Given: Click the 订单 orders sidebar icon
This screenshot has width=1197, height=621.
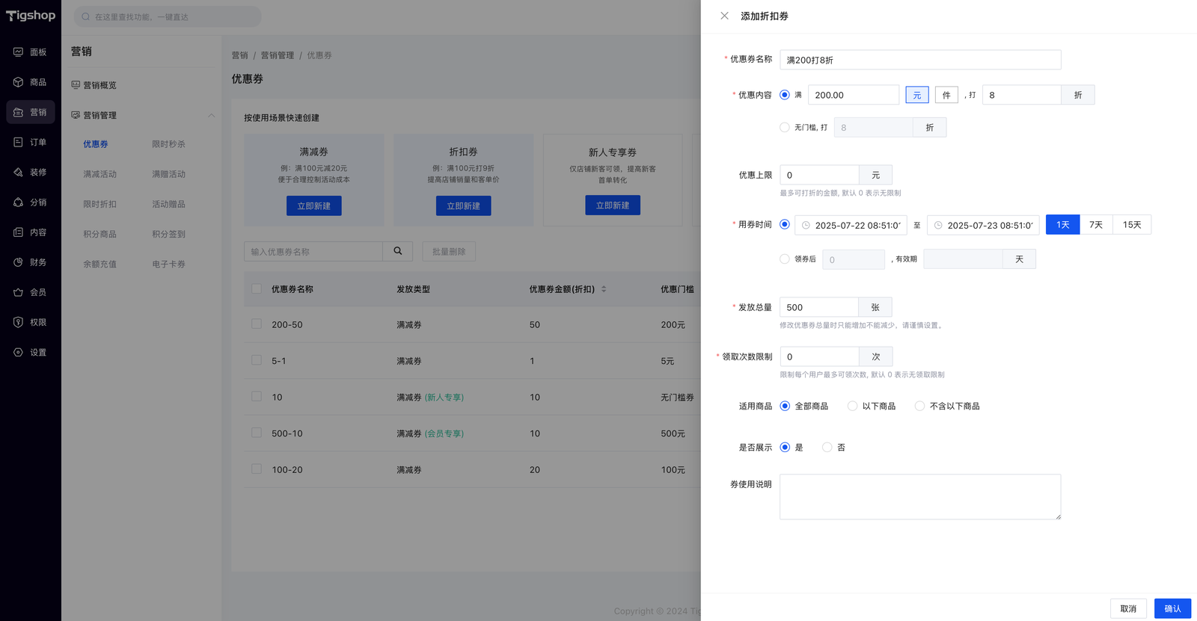Looking at the screenshot, I should click(x=18, y=142).
